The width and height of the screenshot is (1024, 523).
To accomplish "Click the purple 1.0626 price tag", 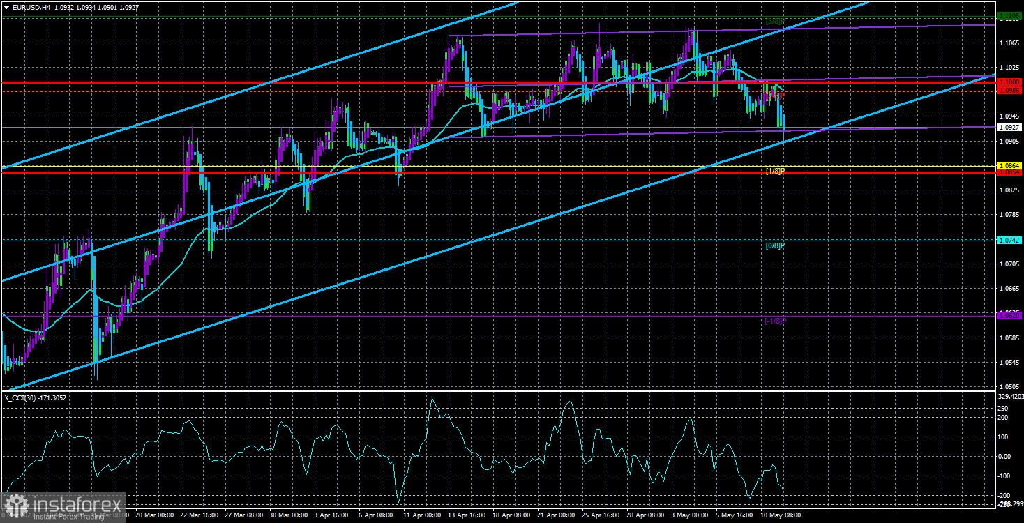I will 1009,315.
